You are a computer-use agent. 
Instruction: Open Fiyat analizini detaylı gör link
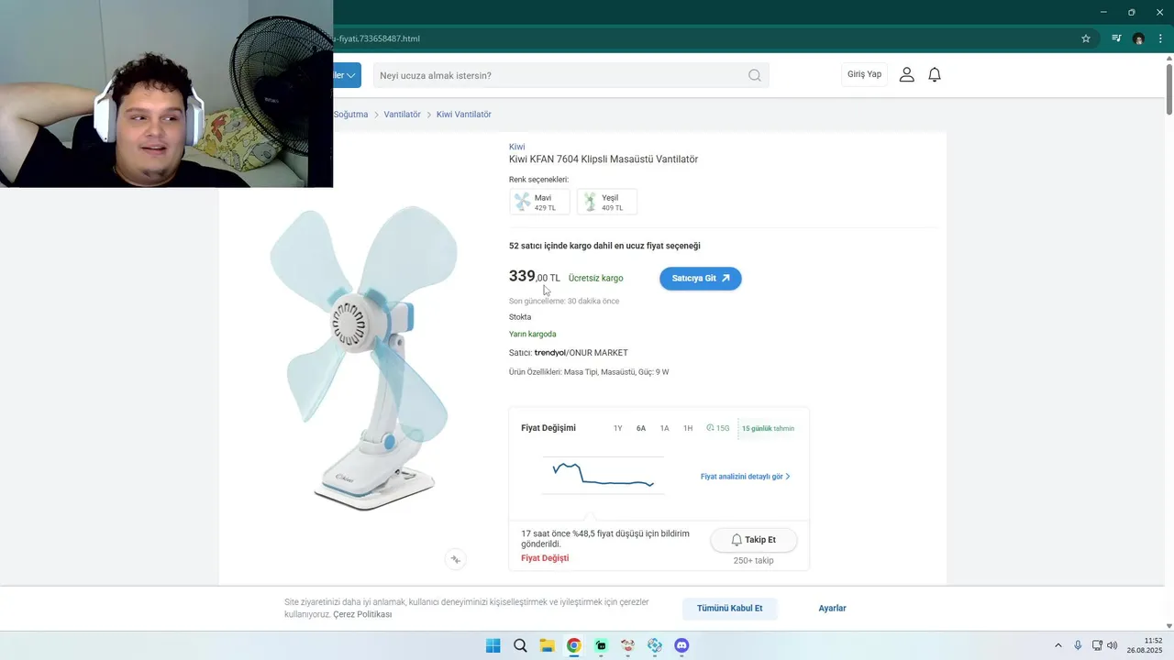[x=746, y=477]
